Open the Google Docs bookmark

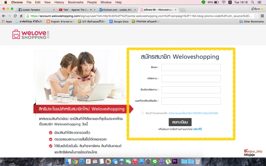pos(119,22)
